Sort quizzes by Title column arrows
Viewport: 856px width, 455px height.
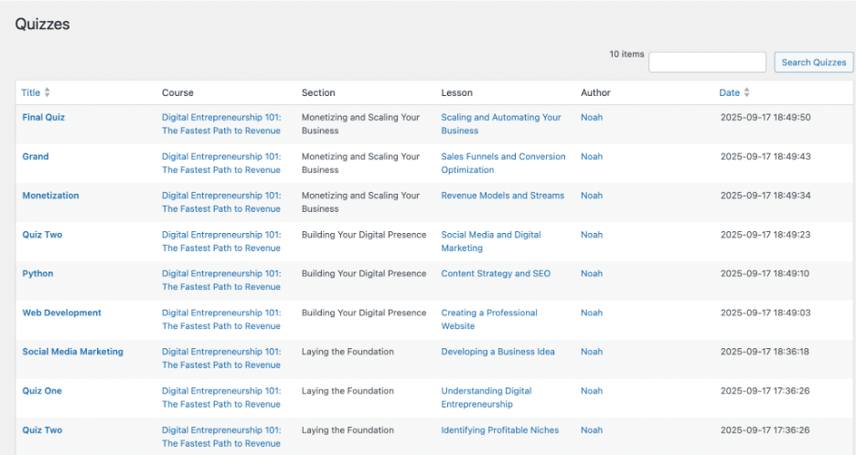pyautogui.click(x=47, y=93)
